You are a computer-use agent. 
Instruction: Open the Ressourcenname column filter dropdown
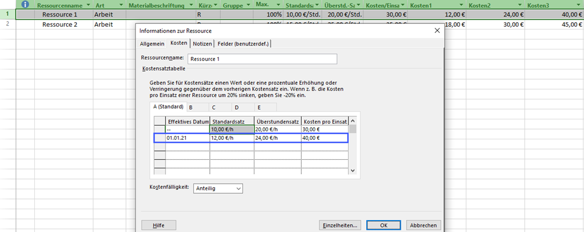(x=88, y=5)
